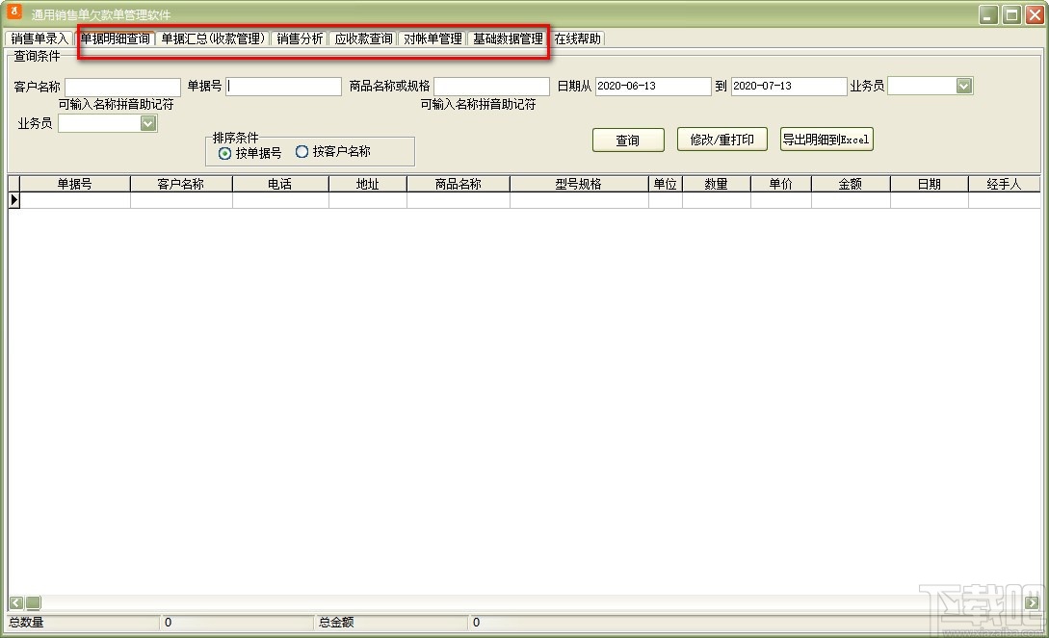
Task: 切换到销售分析选项卡
Action: pos(300,39)
